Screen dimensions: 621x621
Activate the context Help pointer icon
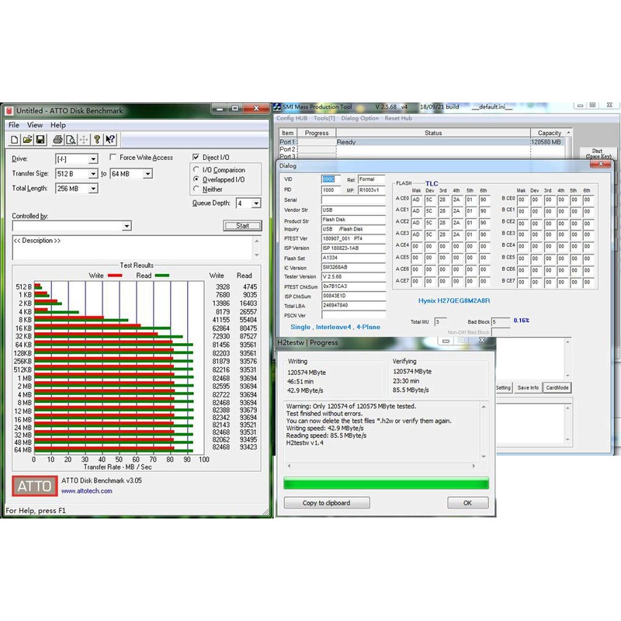[110, 140]
